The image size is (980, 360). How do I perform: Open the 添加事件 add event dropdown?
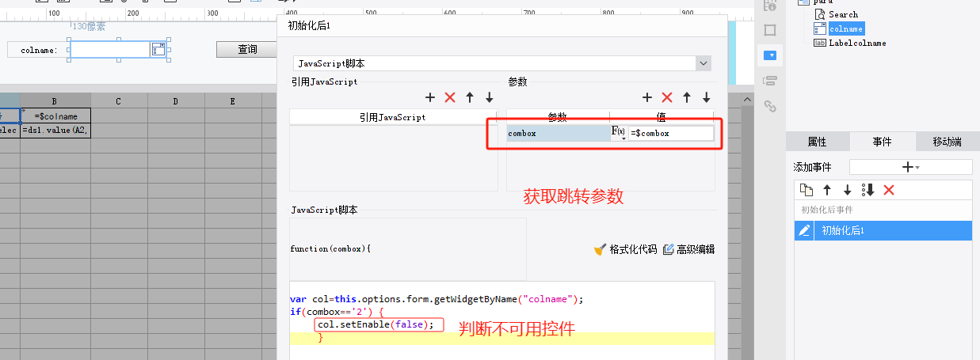[x=911, y=167]
